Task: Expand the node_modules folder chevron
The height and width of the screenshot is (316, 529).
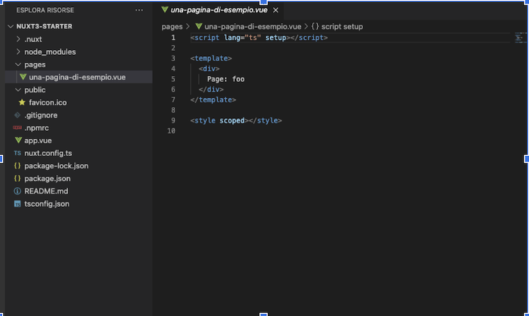Action: tap(19, 52)
